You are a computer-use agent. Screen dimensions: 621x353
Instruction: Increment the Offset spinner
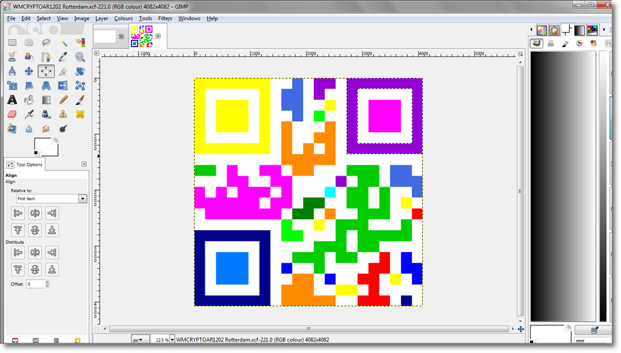[48, 282]
